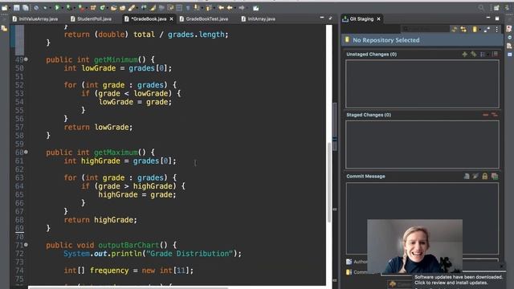Switch to StudentPoll.java tab

click(91, 19)
